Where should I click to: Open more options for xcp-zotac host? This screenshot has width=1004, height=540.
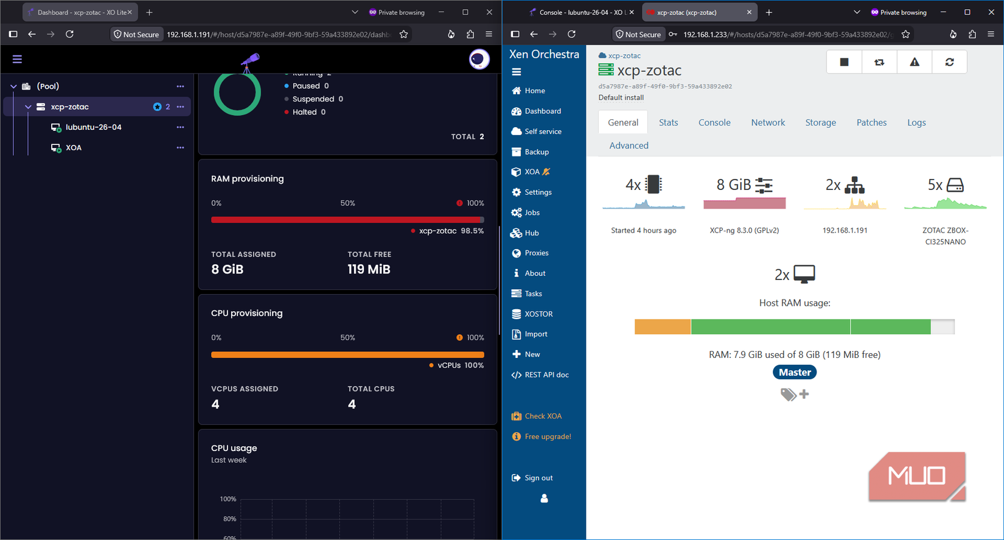tap(180, 107)
